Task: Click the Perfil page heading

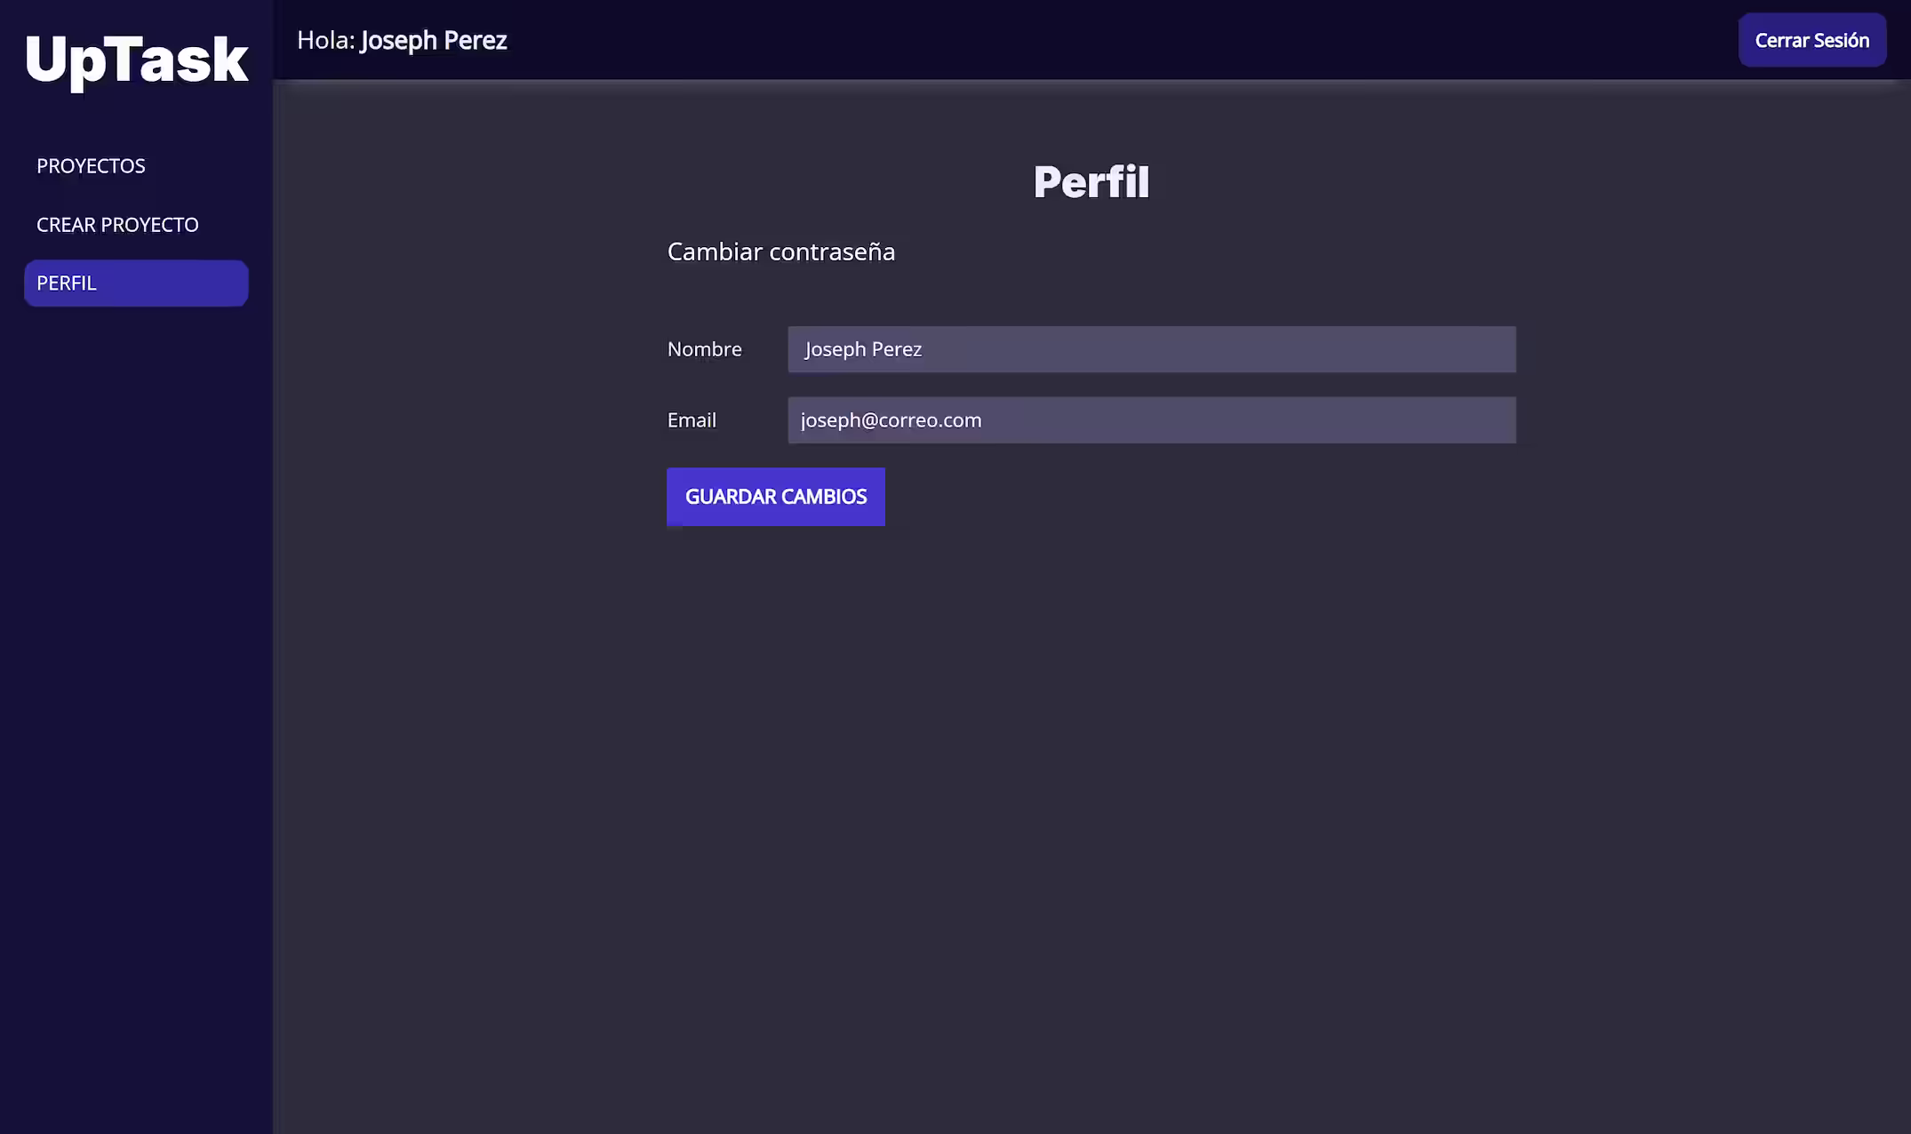Action: pos(1091,182)
